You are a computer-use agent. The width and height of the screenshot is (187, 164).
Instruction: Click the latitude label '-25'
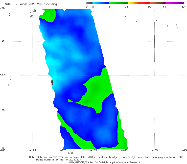pos(2,41)
